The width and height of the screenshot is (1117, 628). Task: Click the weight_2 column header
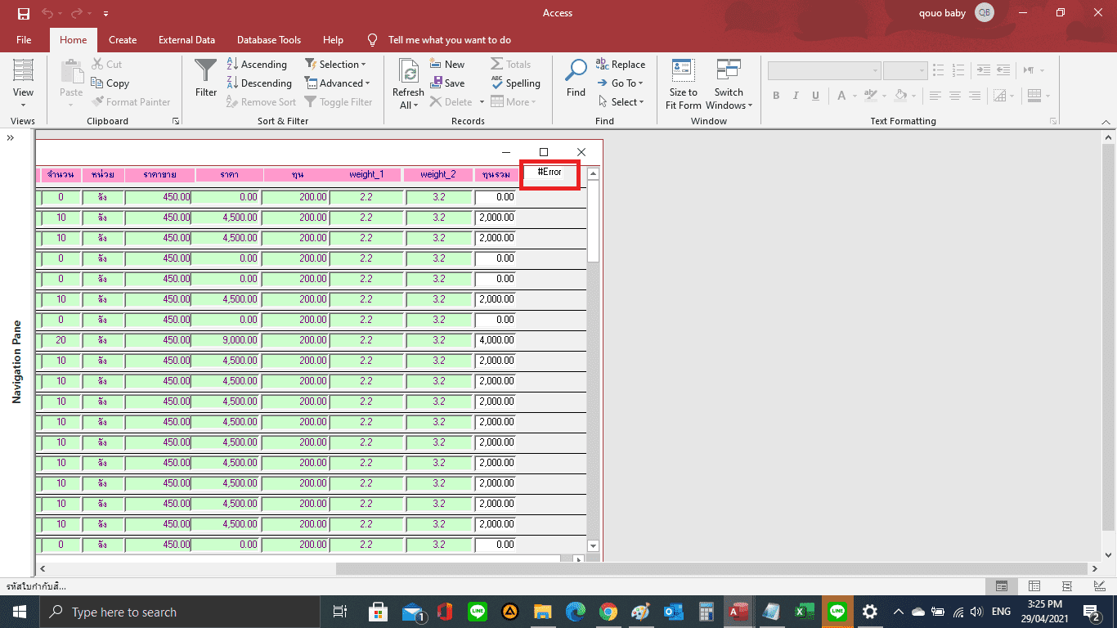(x=437, y=174)
